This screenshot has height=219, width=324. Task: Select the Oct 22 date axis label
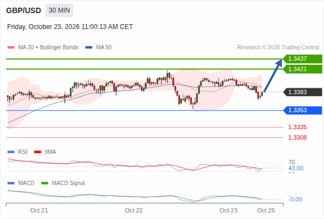[133, 210]
